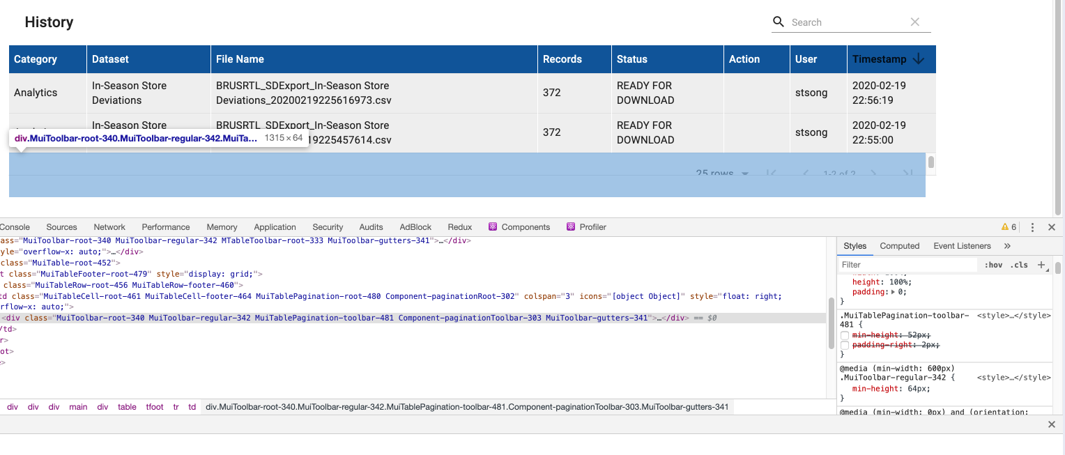This screenshot has height=455, width=1065.
Task: Open the Console tab in DevTools
Action: (15, 227)
